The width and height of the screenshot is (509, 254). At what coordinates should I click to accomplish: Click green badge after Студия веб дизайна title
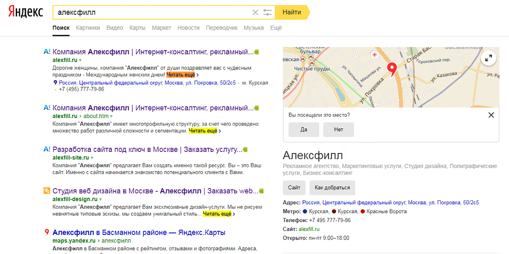click(262, 191)
